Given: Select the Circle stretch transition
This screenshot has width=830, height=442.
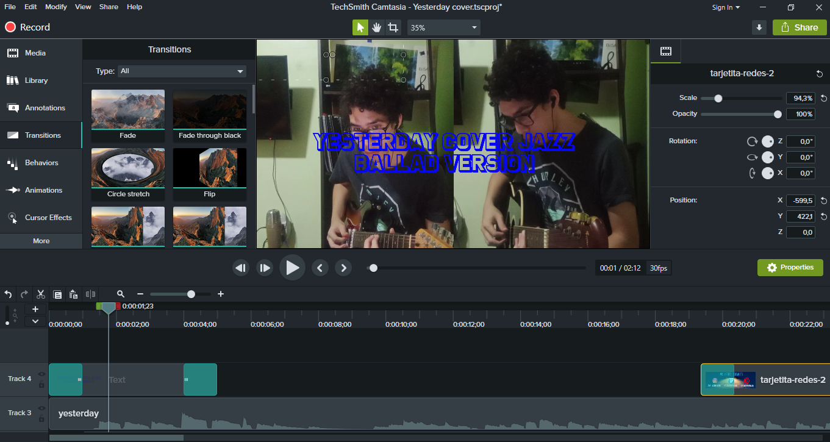Looking at the screenshot, I should 128,174.
